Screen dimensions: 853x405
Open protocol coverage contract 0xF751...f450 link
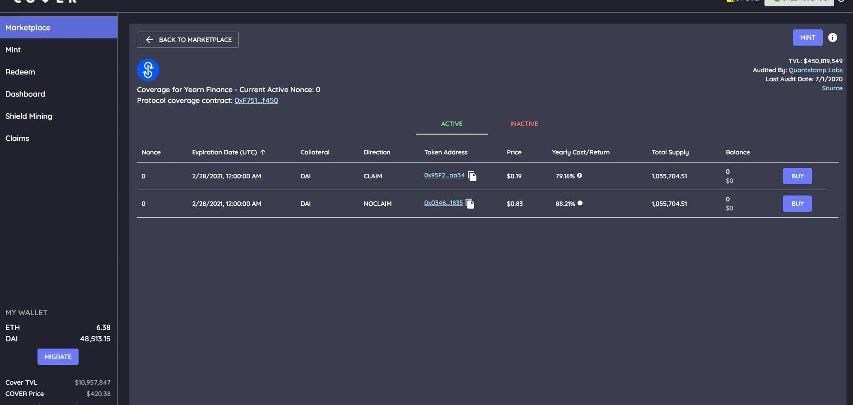click(x=256, y=101)
